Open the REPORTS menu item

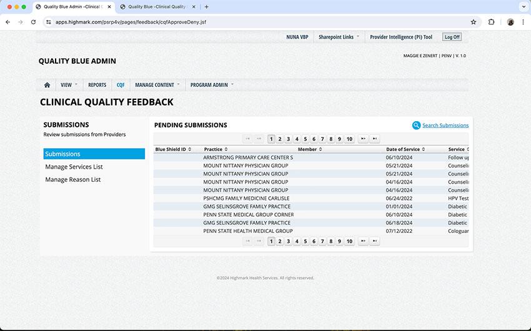coord(97,85)
